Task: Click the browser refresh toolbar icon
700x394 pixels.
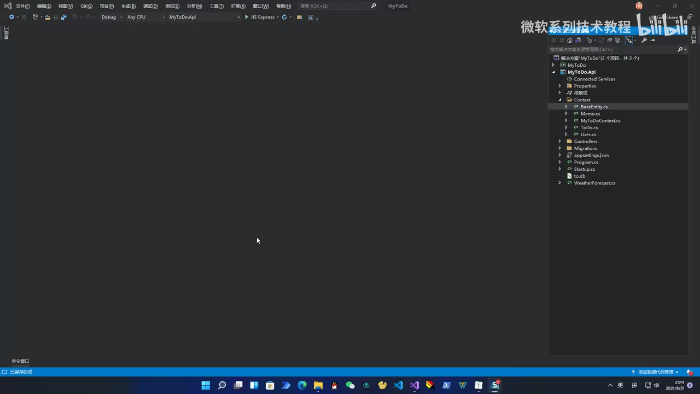Action: [284, 17]
